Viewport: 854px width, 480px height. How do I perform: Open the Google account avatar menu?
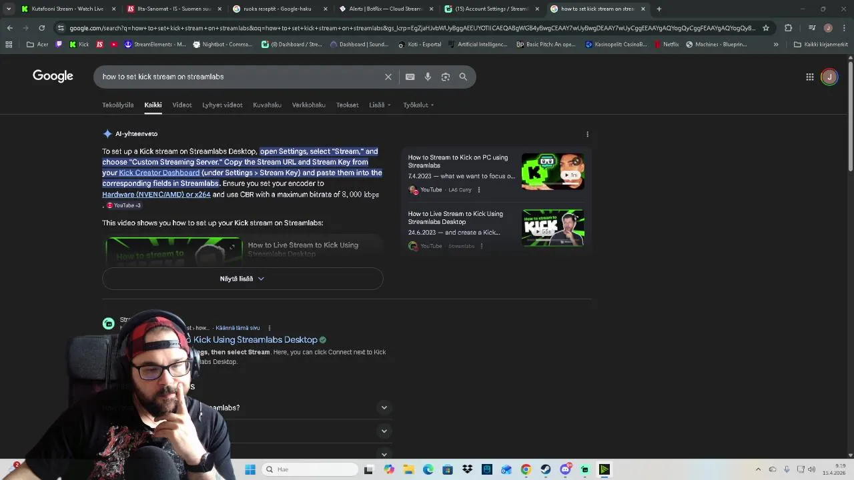[x=829, y=77]
